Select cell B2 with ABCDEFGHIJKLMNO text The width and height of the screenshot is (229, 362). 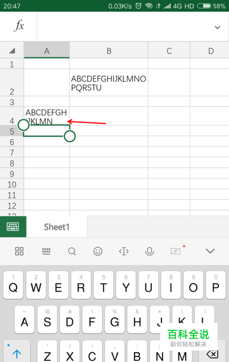(109, 82)
